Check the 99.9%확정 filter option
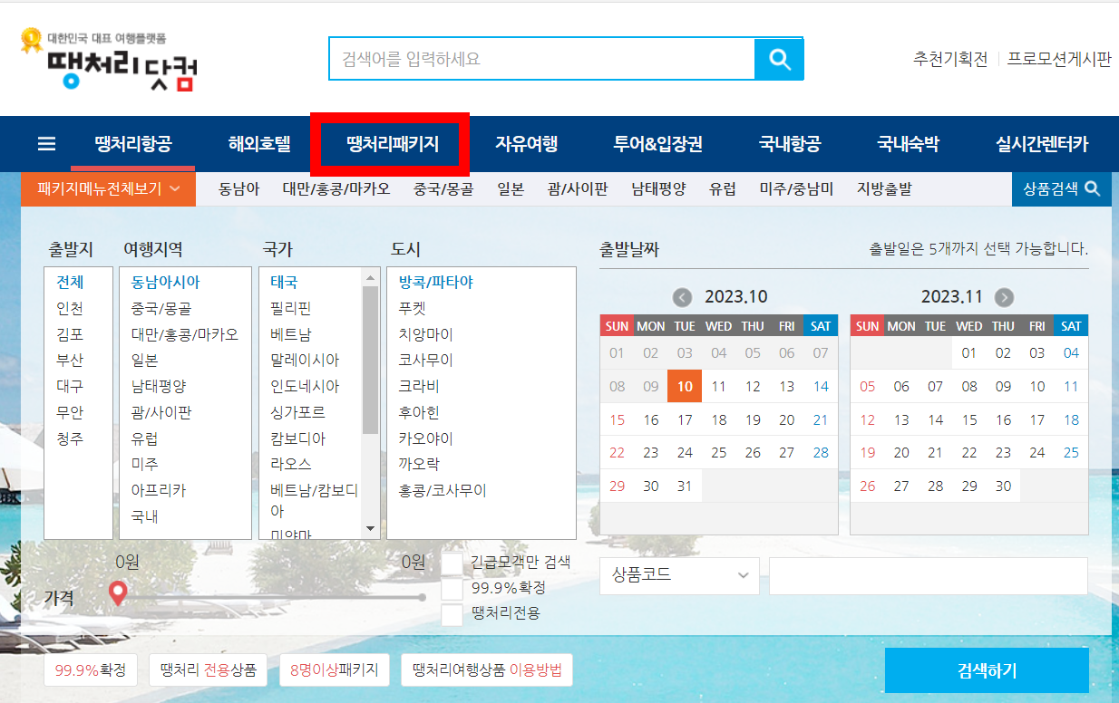 [x=451, y=588]
